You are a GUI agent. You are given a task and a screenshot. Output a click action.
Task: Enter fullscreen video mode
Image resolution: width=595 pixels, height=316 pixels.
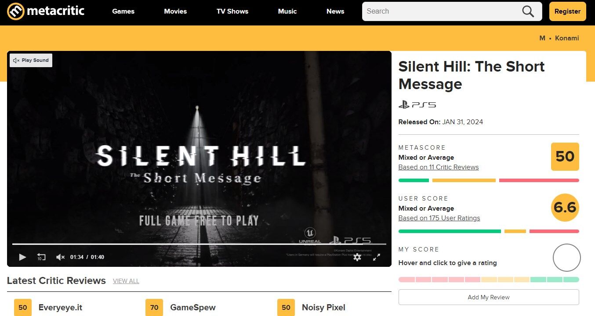click(x=377, y=257)
